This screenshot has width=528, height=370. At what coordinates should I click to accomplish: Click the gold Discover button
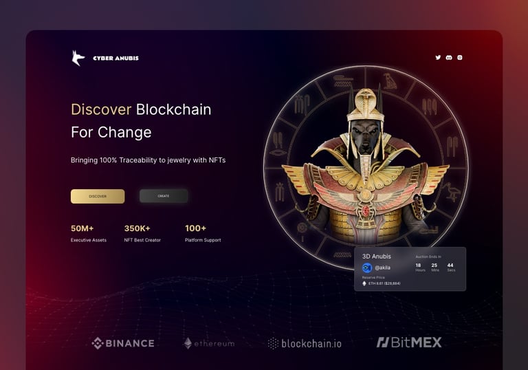coord(98,196)
